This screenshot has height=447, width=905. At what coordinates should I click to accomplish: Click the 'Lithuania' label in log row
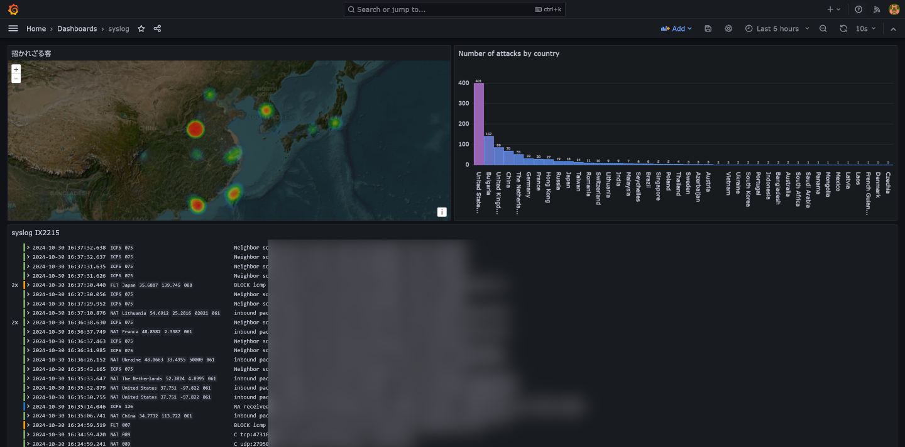click(133, 313)
